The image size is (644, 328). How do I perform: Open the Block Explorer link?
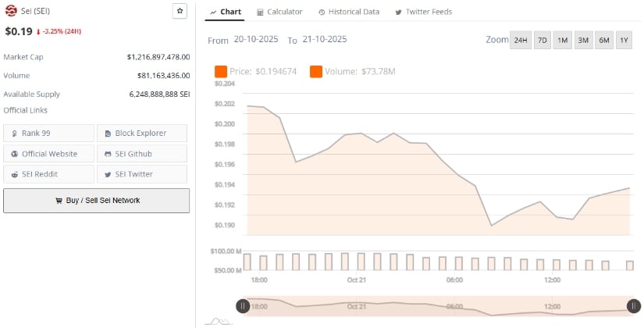click(142, 133)
